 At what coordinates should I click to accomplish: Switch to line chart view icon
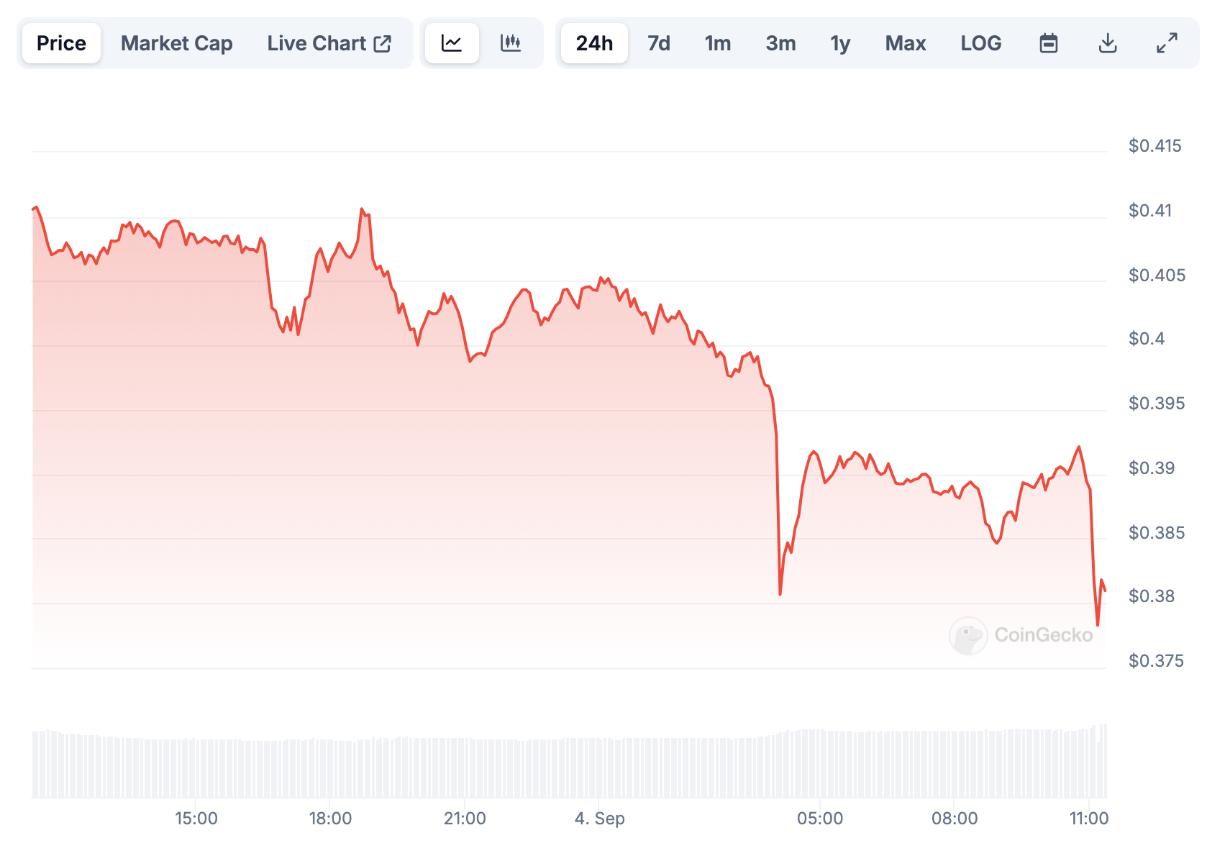pos(452,43)
